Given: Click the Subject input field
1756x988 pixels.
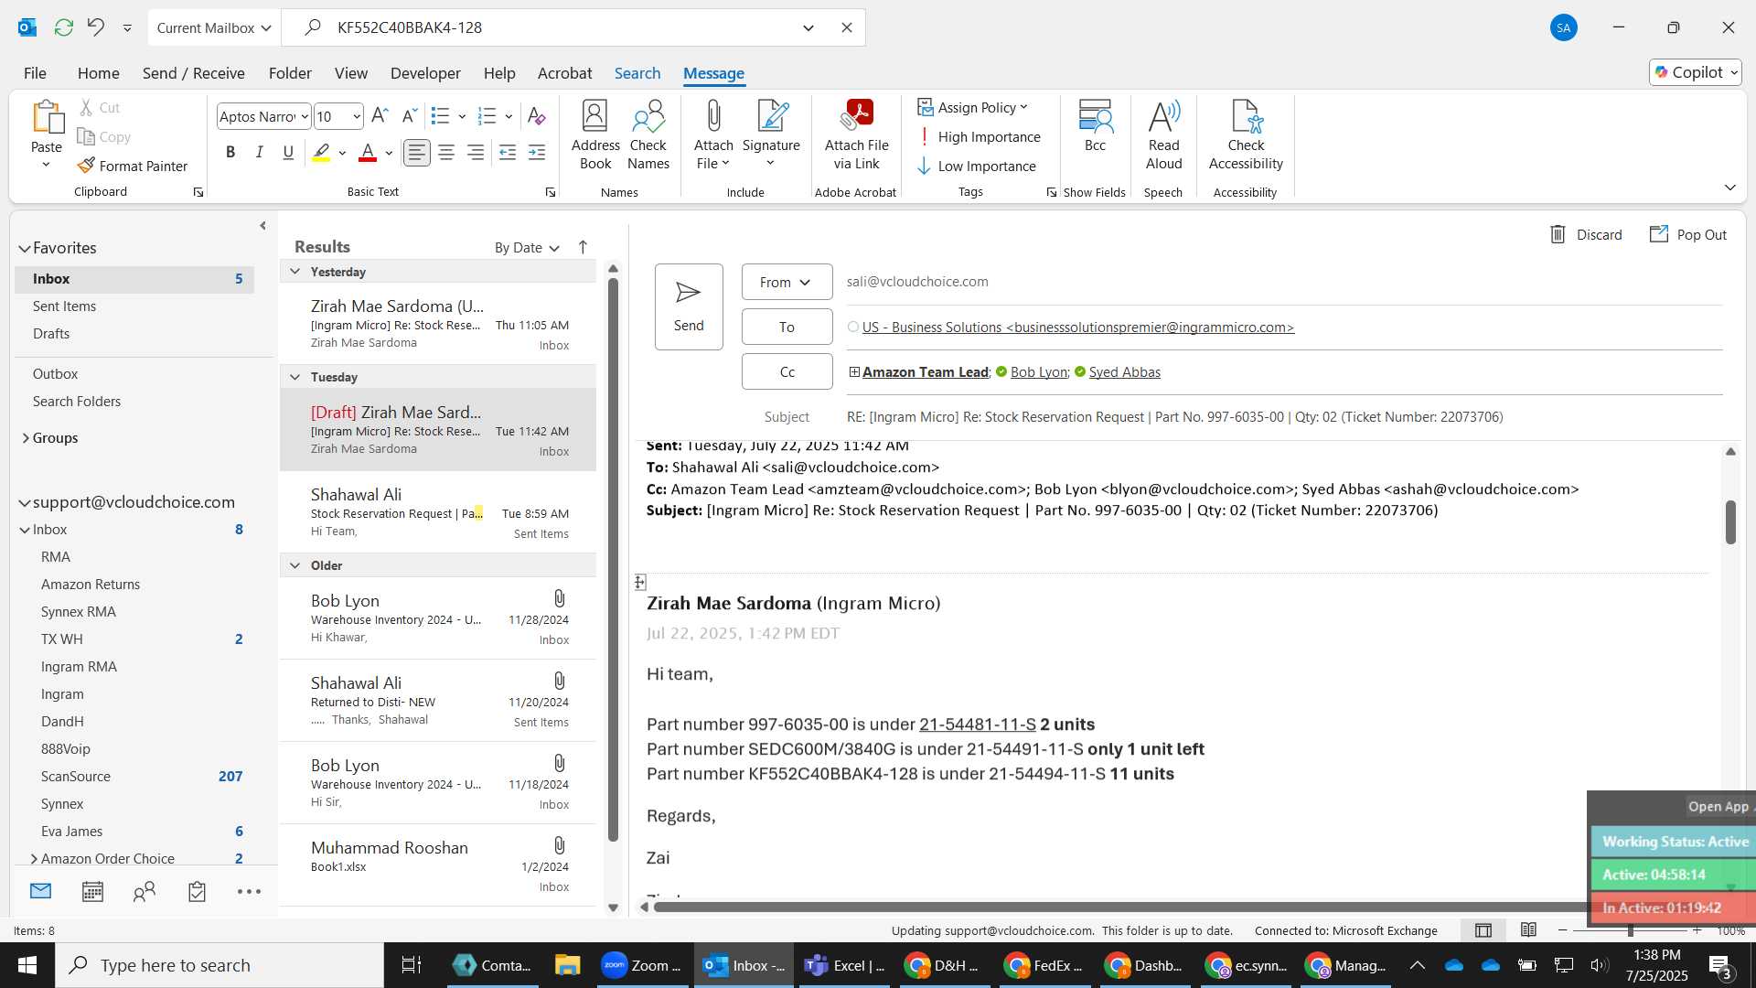Looking at the screenshot, I should (x=1284, y=417).
